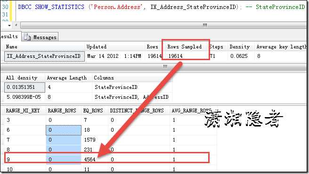Click the Average key length column header

[x=281, y=47]
